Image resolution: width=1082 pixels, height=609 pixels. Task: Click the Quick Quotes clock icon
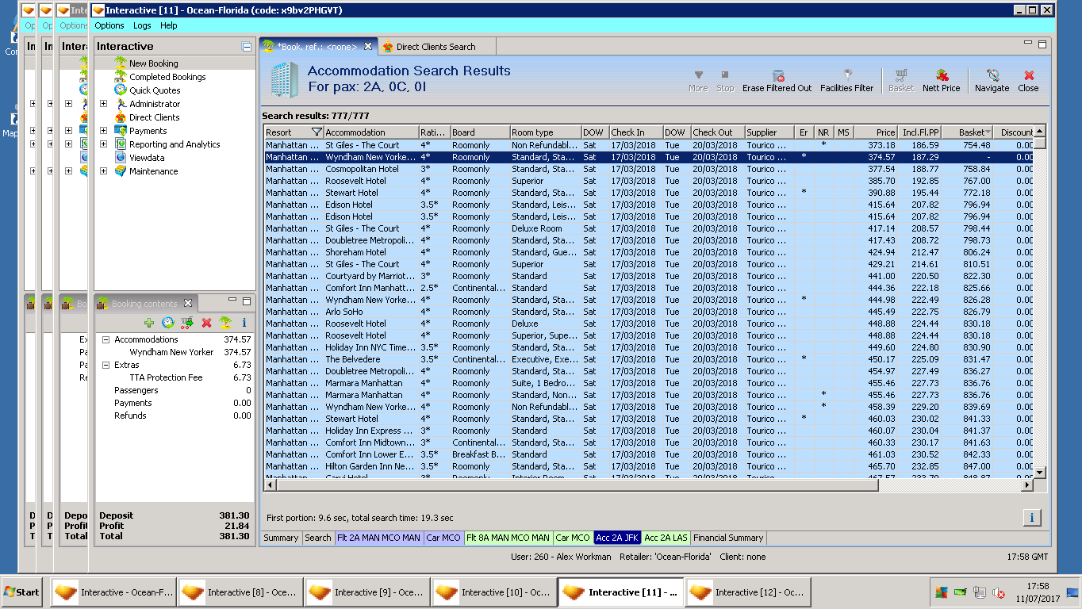click(121, 90)
